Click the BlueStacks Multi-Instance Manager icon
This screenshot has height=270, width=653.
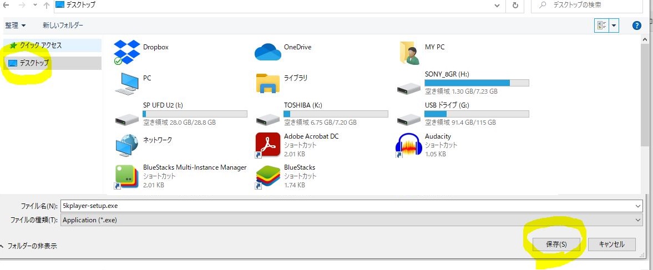coord(126,176)
